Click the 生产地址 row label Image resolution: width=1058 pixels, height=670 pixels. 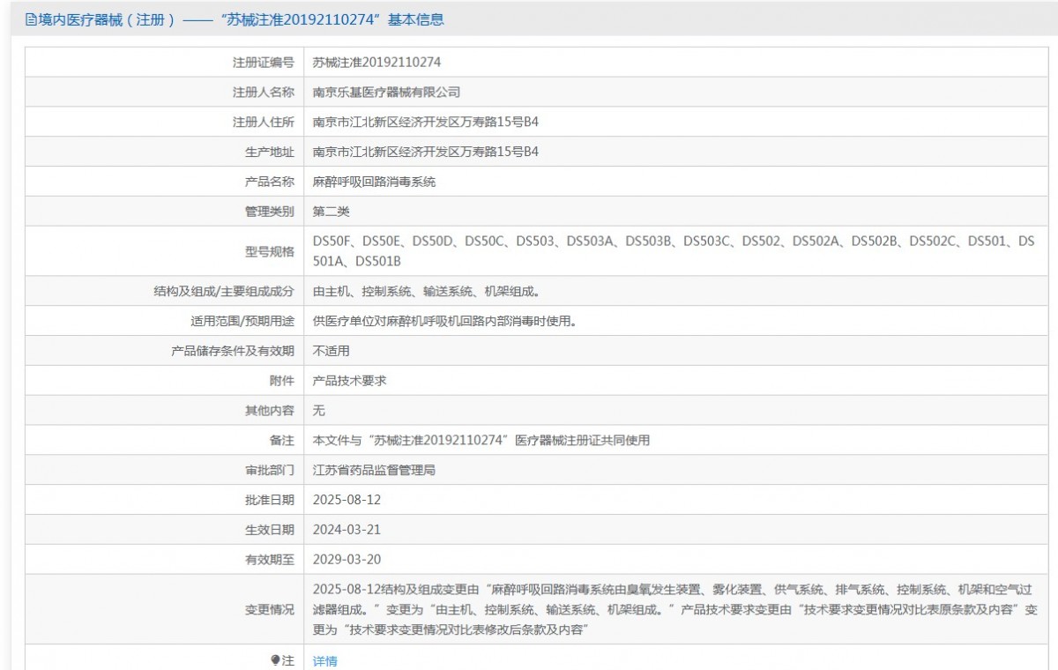coord(269,152)
